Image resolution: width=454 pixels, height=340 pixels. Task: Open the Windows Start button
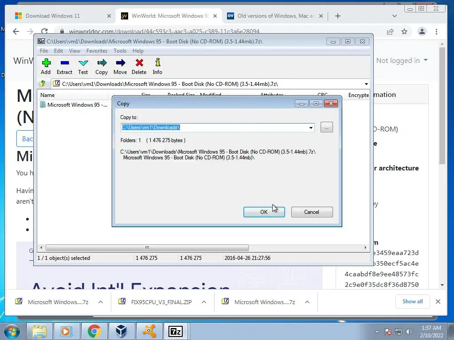click(12, 331)
